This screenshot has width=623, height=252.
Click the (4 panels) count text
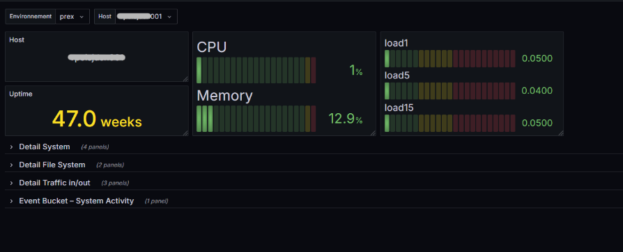[x=95, y=146]
